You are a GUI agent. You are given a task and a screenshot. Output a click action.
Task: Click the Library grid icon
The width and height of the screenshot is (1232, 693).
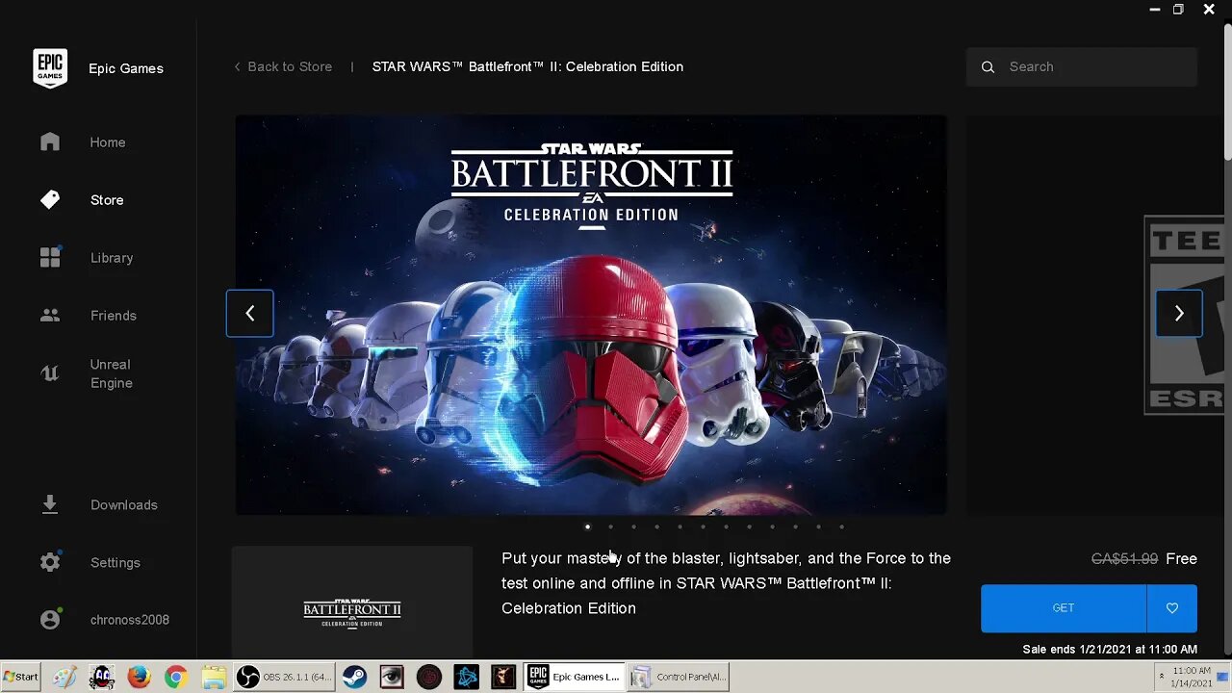click(50, 257)
